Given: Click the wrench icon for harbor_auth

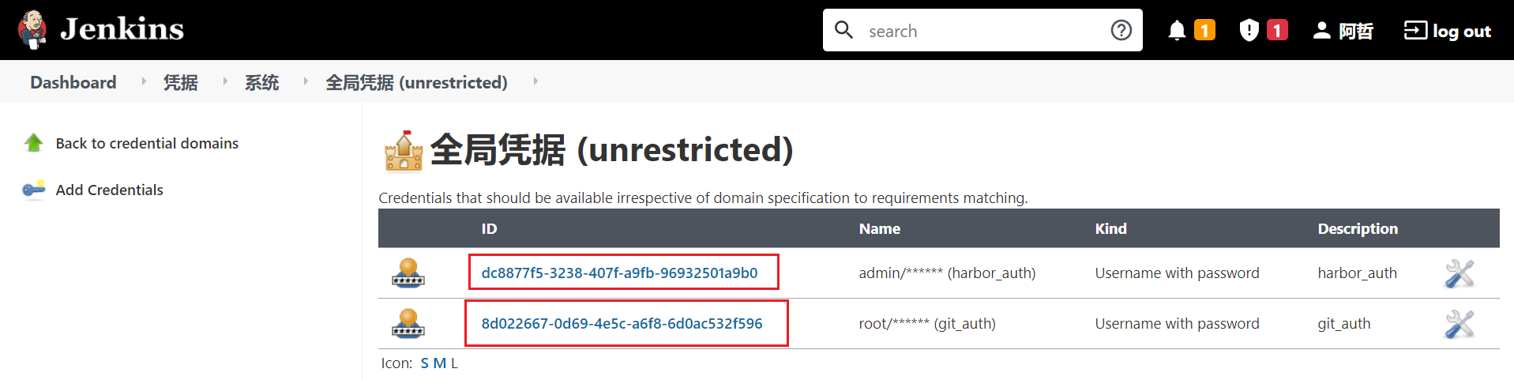Looking at the screenshot, I should click(x=1459, y=273).
